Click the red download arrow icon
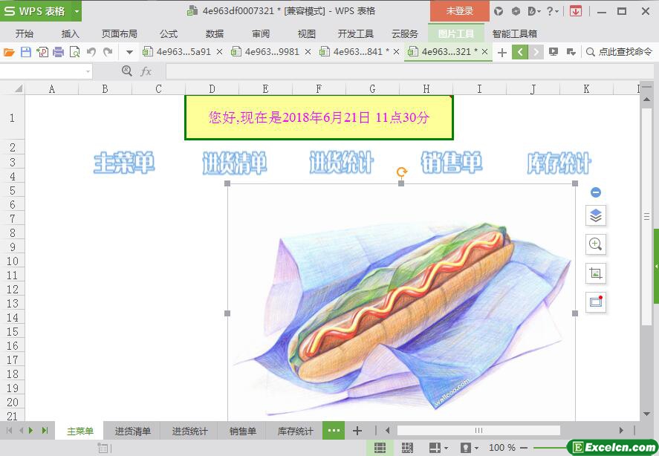Viewport: 659px width, 456px height. pyautogui.click(x=576, y=11)
